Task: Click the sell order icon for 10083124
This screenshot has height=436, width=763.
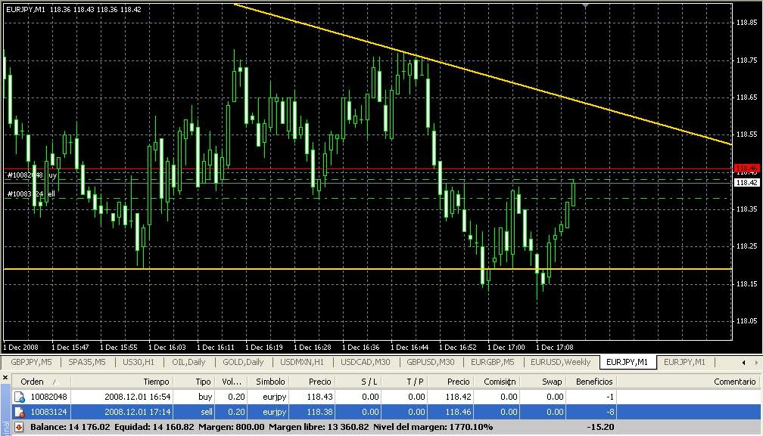Action: click(20, 413)
